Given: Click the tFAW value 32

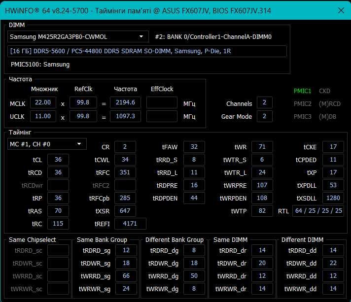Looking at the screenshot, I should pos(194,147).
